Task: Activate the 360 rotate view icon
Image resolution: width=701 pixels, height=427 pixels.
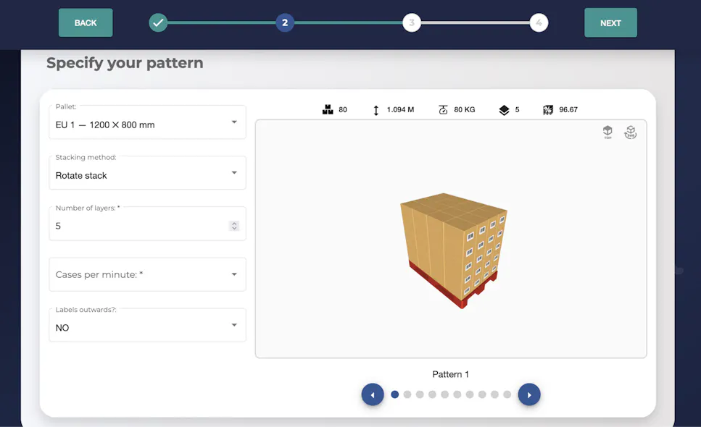Action: 631,132
